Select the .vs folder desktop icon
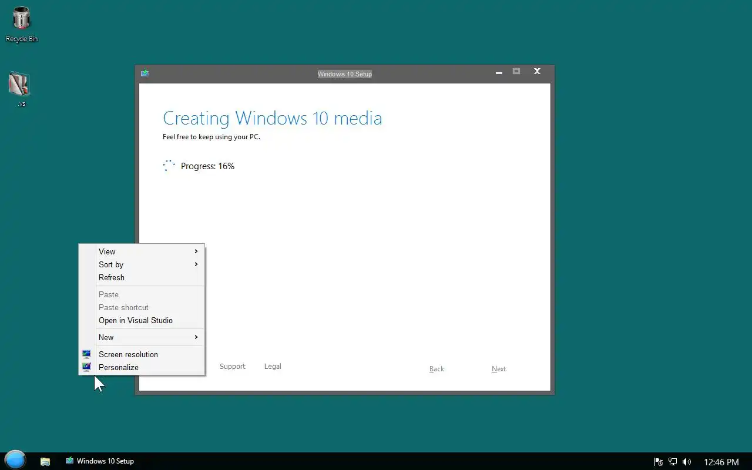Viewport: 752px width, 470px height. pyautogui.click(x=21, y=89)
